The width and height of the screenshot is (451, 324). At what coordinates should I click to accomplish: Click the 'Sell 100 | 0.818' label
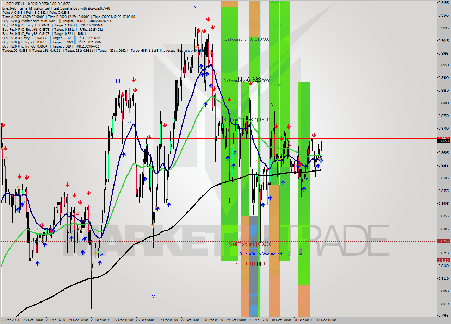coord(249,263)
